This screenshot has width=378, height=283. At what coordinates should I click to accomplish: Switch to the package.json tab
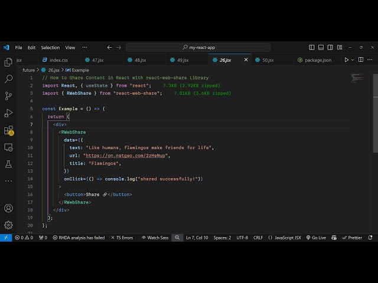click(315, 60)
